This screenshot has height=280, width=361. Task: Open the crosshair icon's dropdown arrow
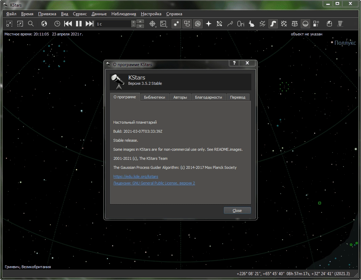(156, 27)
